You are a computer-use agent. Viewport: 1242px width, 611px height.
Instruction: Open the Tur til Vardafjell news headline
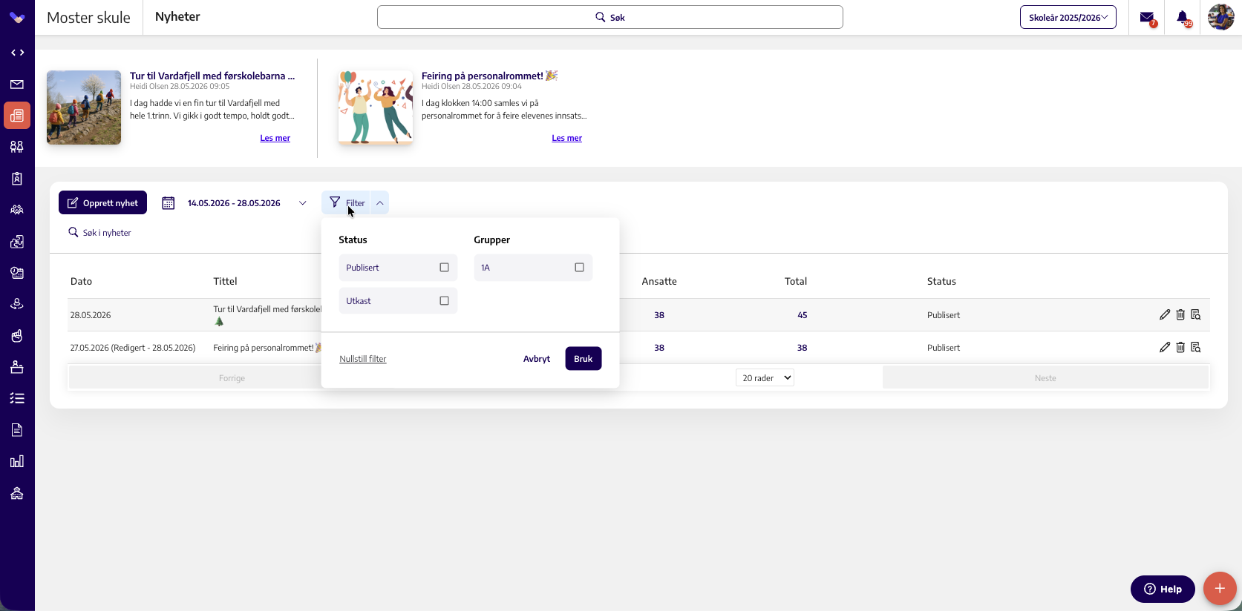click(x=212, y=76)
